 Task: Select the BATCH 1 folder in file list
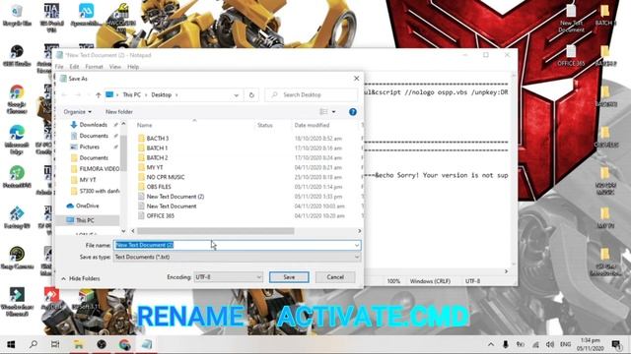pos(157,147)
